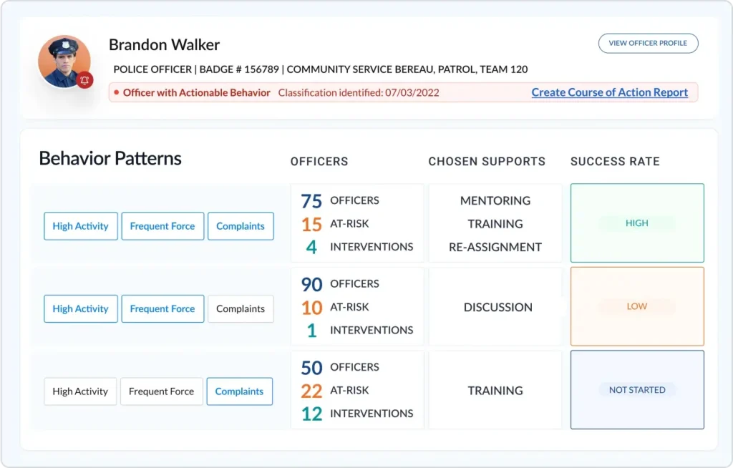Open Brandon Walker's profile photo
Image resolution: width=733 pixels, height=468 pixels.
pos(64,62)
